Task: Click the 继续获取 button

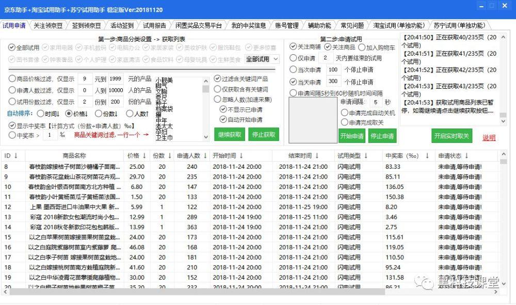Action: tap(230, 135)
